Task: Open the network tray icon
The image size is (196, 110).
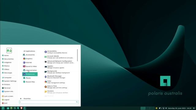Action: (x=164, y=108)
